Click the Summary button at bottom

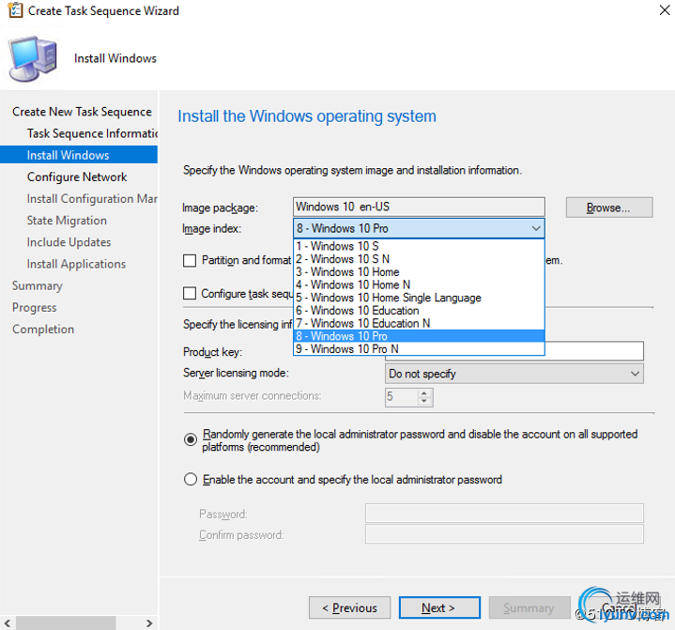pos(529,607)
